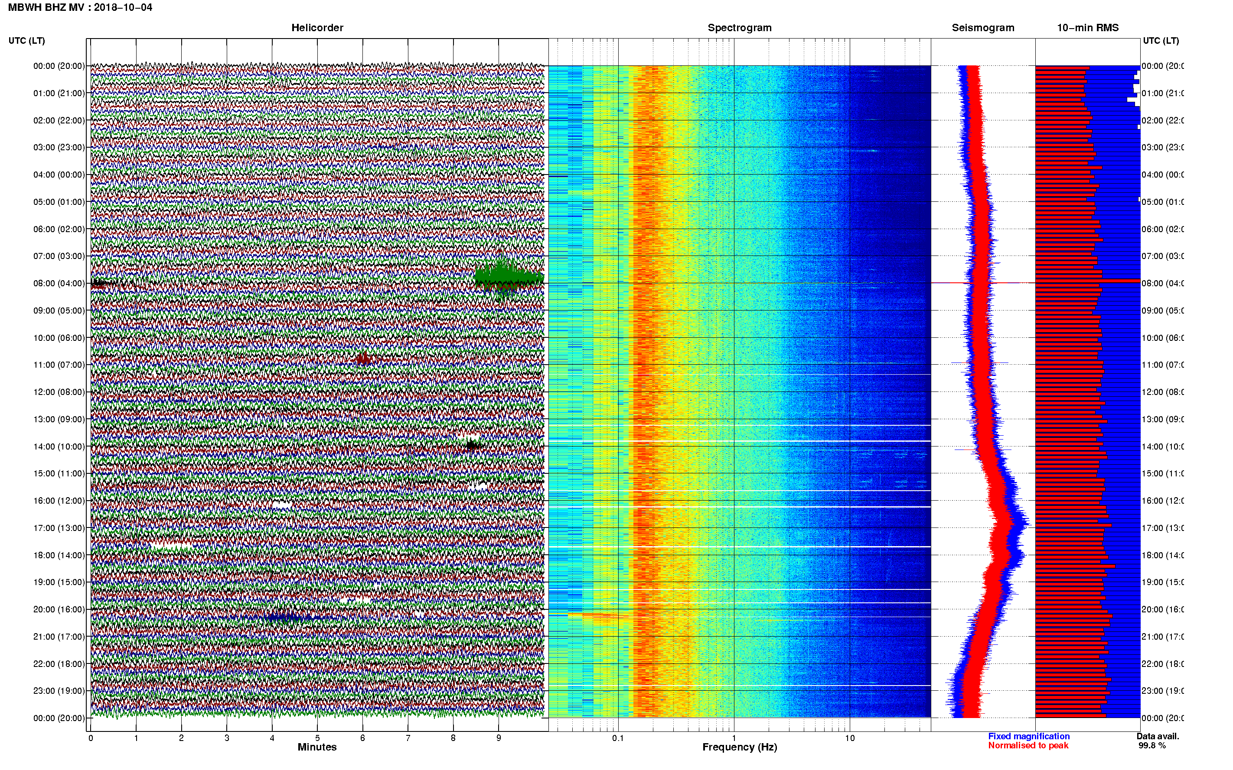The width and height of the screenshot is (1233, 770).
Task: Select the 'Seismogram' panel heading
Action: [983, 28]
